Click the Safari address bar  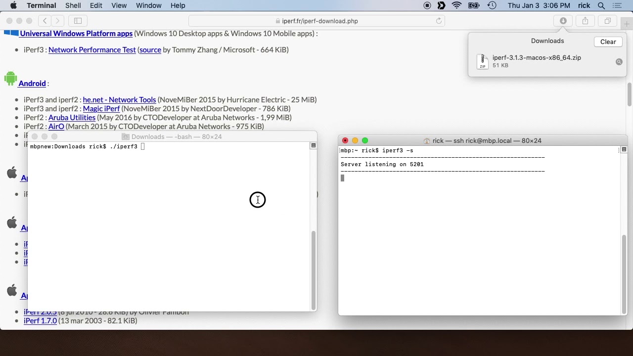(x=316, y=21)
